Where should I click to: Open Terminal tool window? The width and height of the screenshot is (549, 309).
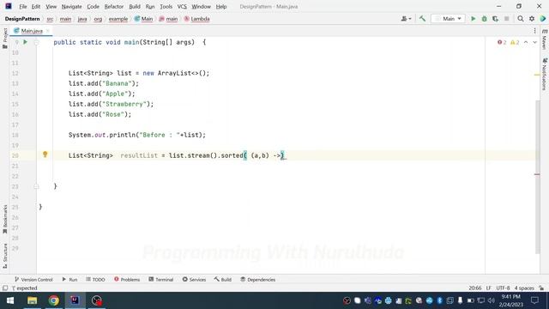(x=161, y=280)
